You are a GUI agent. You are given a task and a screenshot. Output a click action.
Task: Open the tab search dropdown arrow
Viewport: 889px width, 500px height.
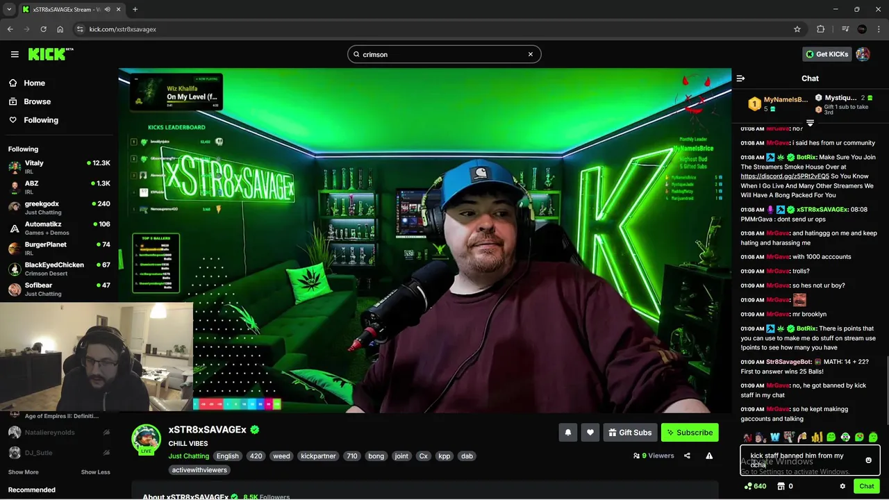pos(9,9)
